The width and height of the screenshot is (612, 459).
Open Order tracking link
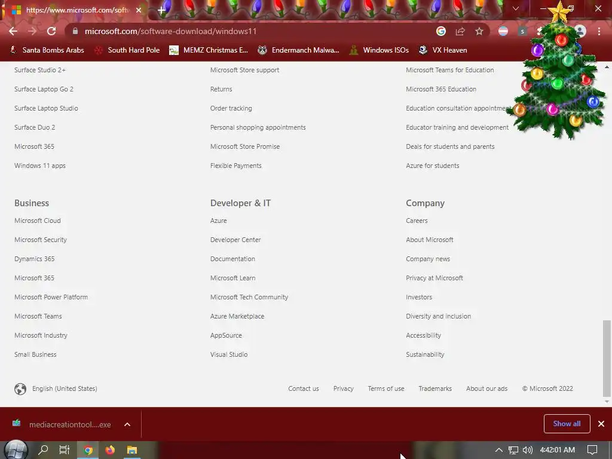pos(231,109)
